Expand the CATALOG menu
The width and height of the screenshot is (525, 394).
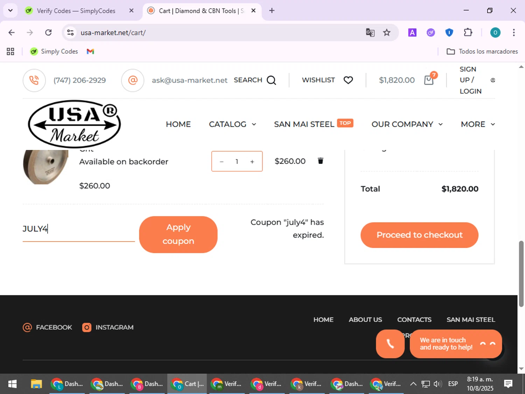(232, 124)
